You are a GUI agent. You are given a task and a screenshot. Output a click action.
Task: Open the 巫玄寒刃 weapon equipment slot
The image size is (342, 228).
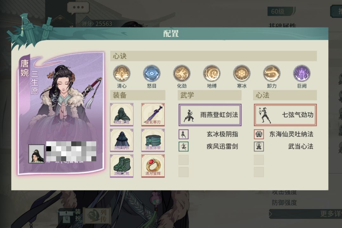pyautogui.click(x=153, y=115)
